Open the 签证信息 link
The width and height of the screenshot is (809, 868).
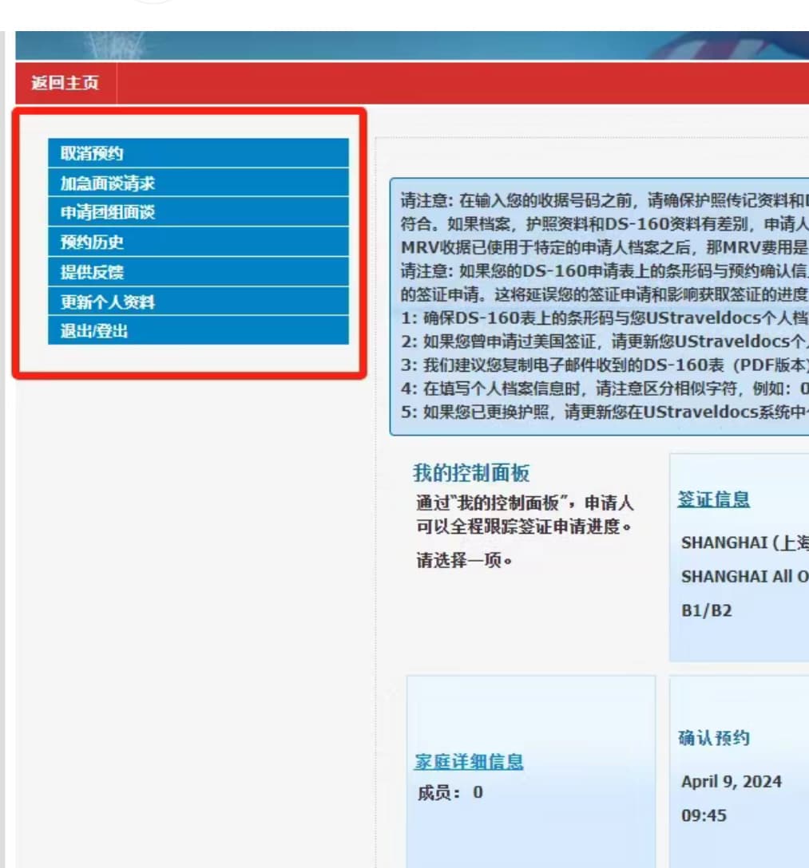pyautogui.click(x=713, y=499)
